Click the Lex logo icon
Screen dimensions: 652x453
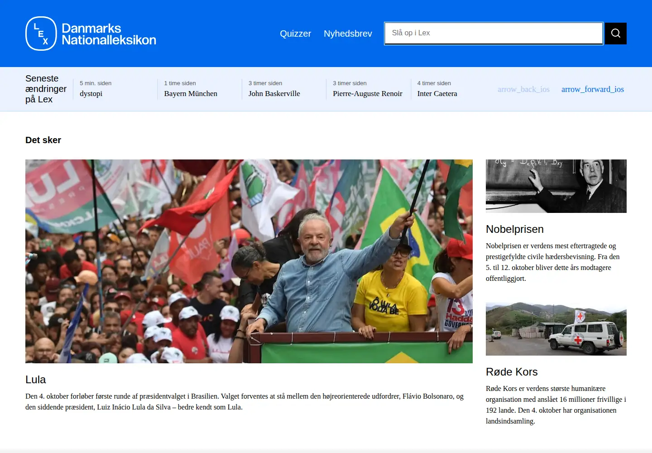point(41,34)
